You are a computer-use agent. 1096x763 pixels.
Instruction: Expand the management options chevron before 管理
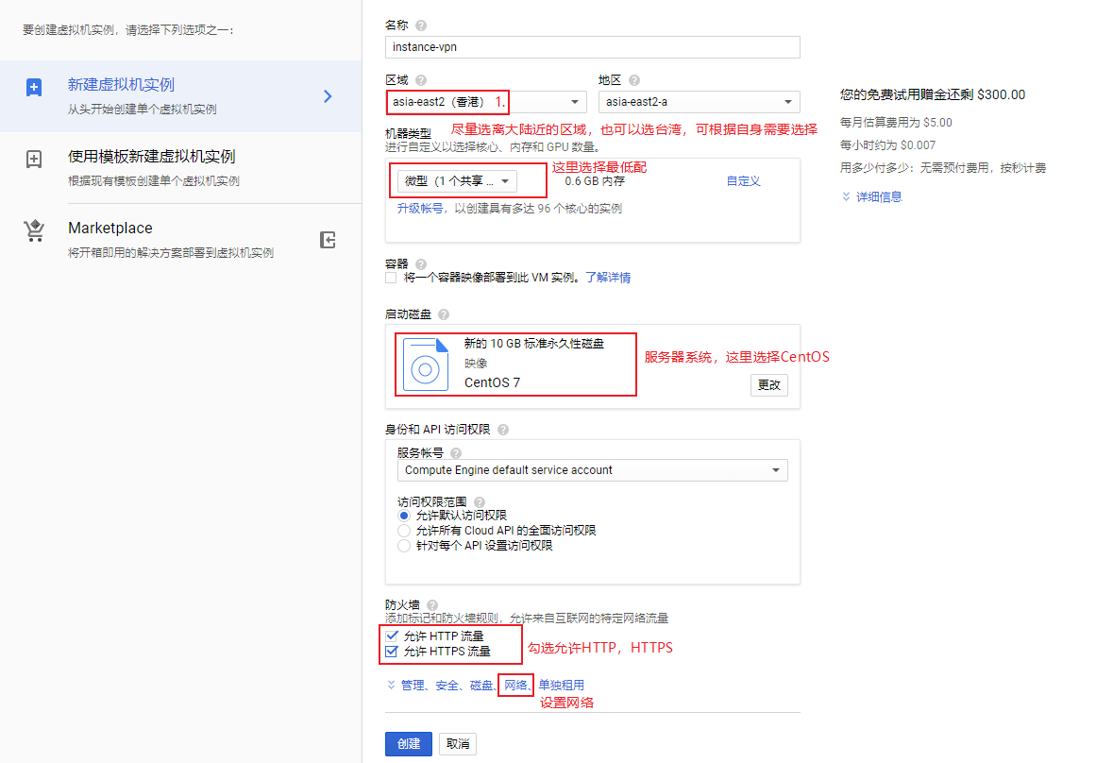coord(391,685)
